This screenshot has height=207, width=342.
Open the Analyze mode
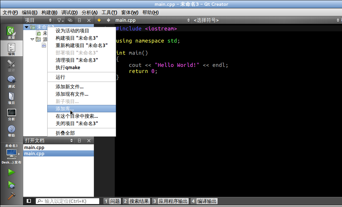click(11, 114)
